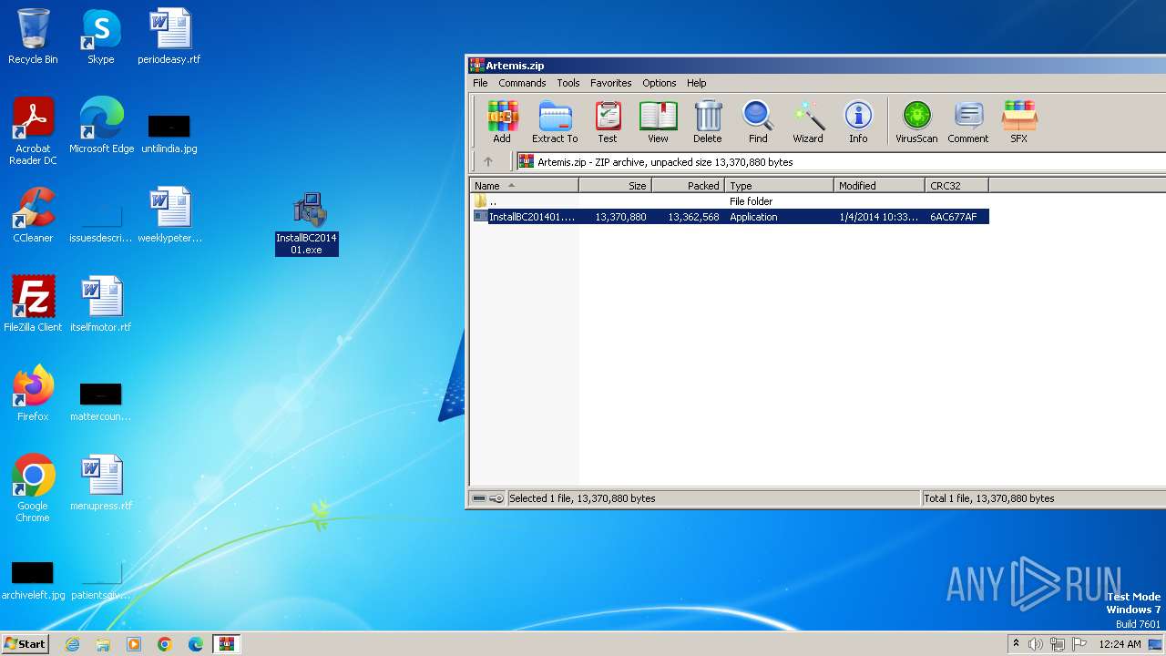Click the volume speaker tray icon
The height and width of the screenshot is (656, 1166).
tap(1036, 644)
